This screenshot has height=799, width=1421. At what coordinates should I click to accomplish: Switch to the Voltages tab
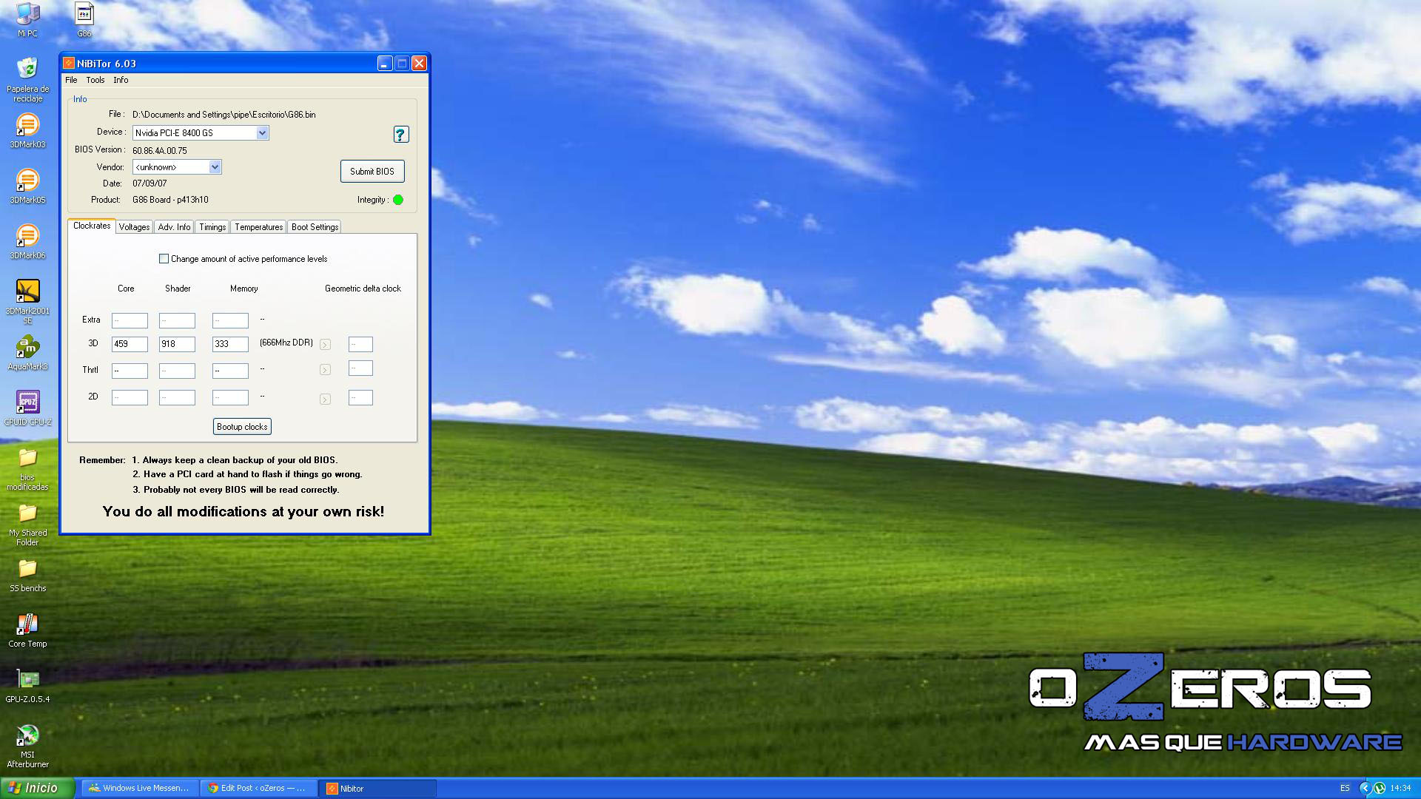(134, 227)
